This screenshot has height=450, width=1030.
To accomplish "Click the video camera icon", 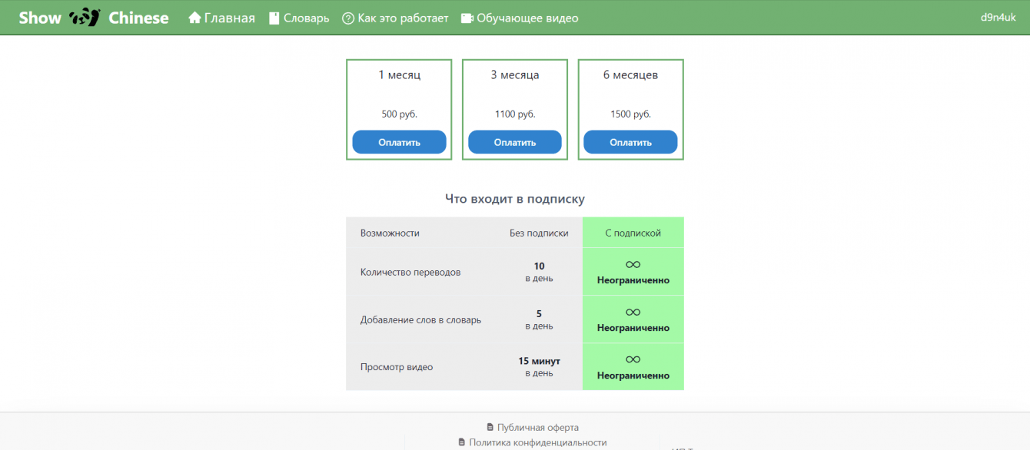I will [x=467, y=18].
